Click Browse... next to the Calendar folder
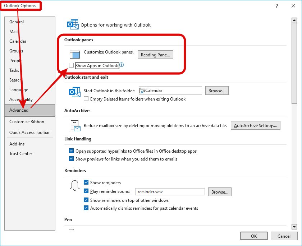This screenshot has width=302, height=246. point(217,90)
